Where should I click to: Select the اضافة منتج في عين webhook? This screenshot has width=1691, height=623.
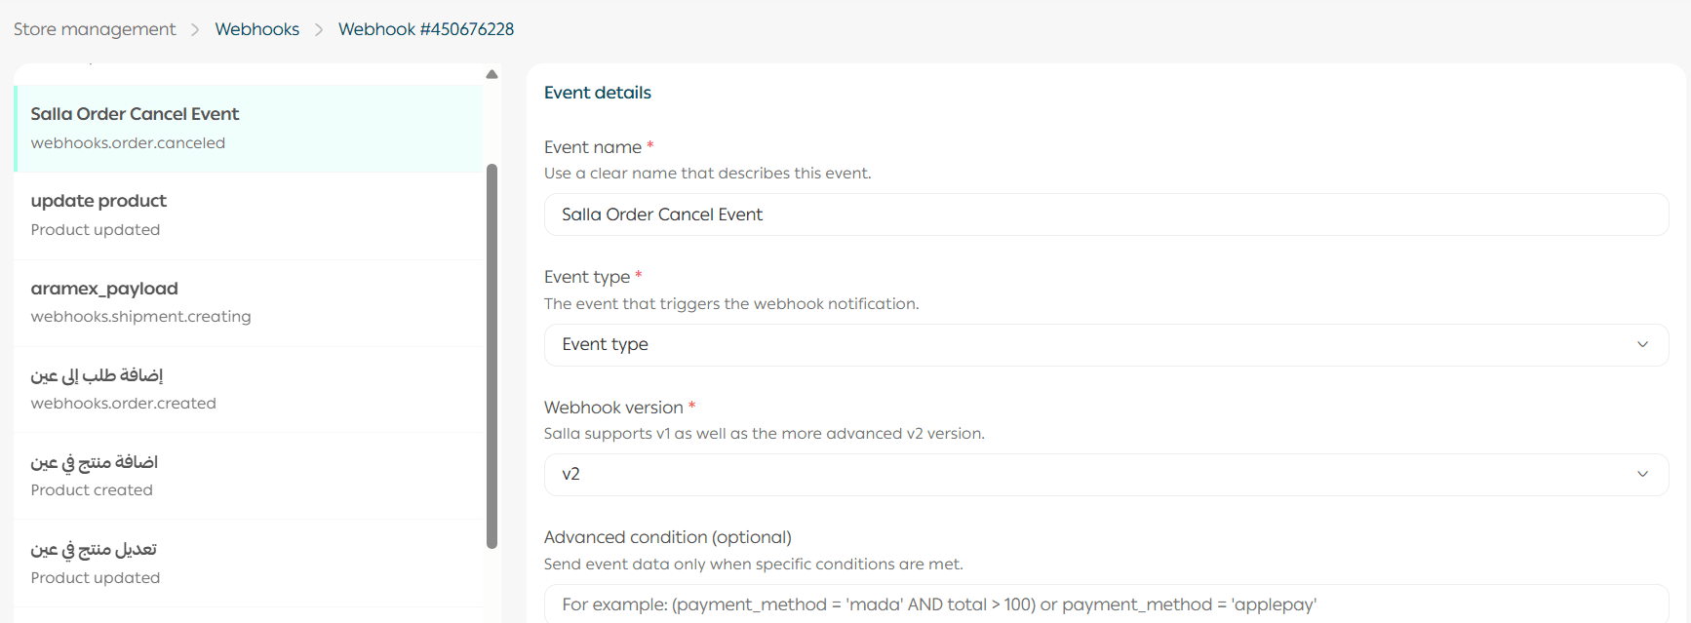[x=248, y=475]
